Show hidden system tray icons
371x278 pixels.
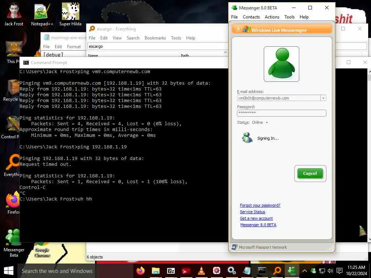click(304, 271)
